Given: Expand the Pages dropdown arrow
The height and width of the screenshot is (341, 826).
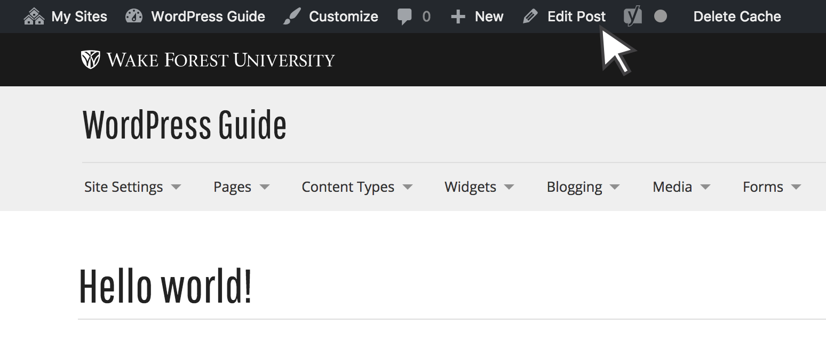Looking at the screenshot, I should click(264, 188).
